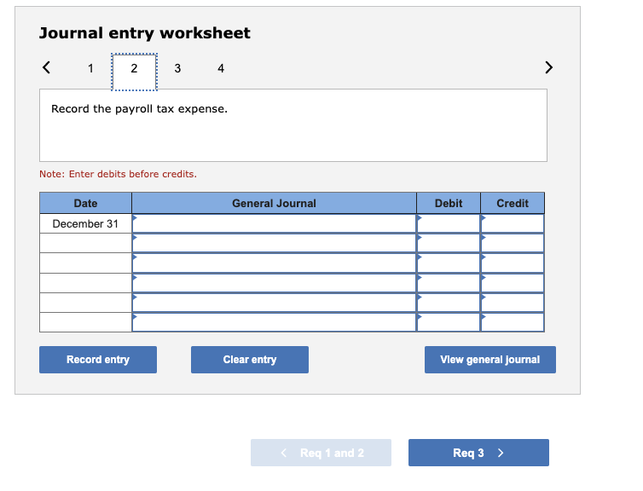This screenshot has width=643, height=491.
Task: Click Credit field in fourth row
Action: [513, 283]
